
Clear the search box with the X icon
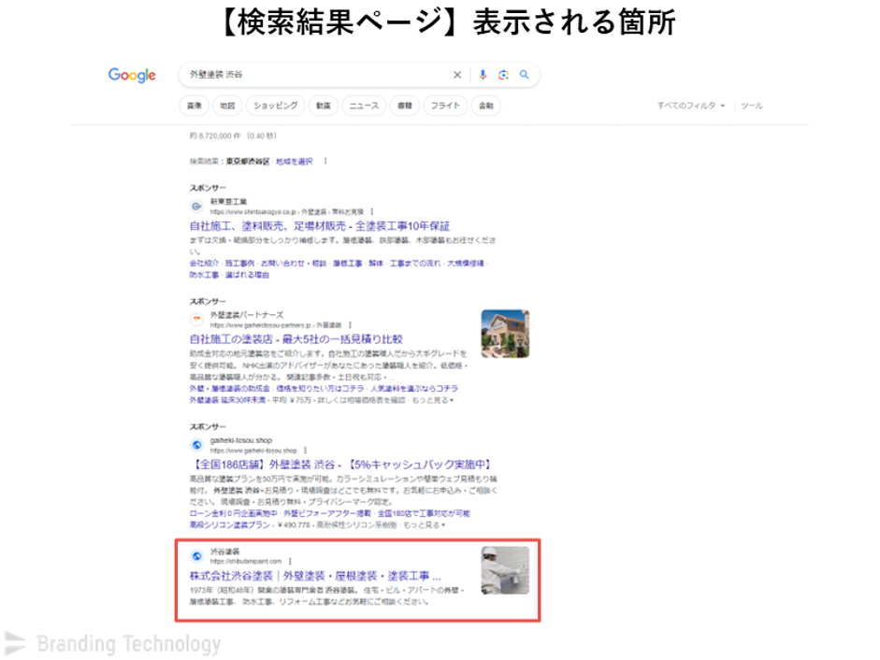tap(457, 75)
